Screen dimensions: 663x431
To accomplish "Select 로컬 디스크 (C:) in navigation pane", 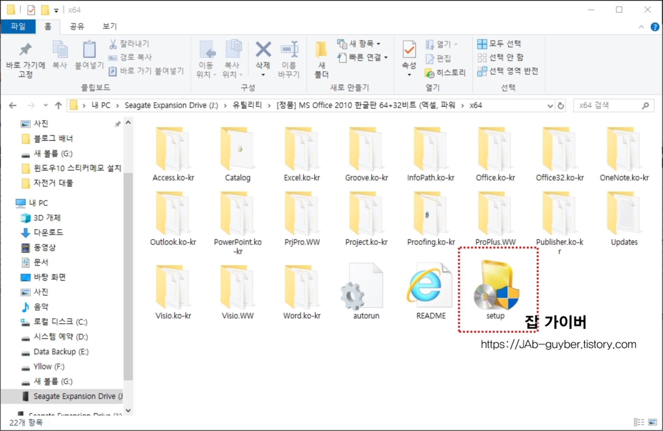I will (x=54, y=322).
